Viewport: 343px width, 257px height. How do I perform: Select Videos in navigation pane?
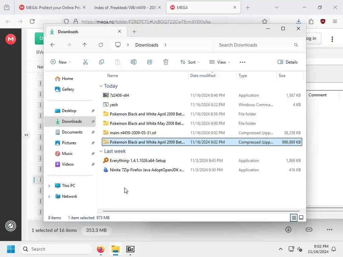pyautogui.click(x=68, y=164)
